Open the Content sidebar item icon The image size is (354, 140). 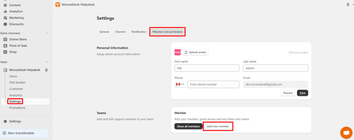click(5, 5)
